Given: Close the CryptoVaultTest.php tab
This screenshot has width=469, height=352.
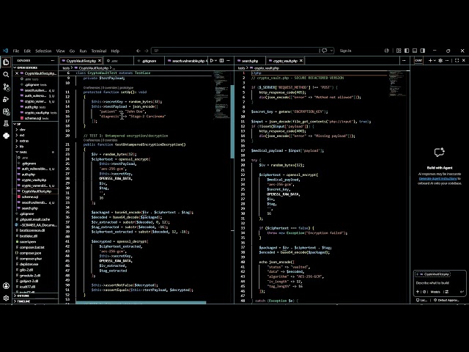Looking at the screenshot, I should pyautogui.click(x=100, y=61).
